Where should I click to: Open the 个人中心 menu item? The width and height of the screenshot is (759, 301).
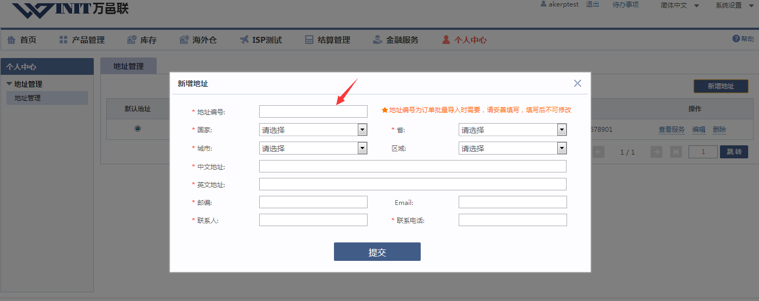(x=464, y=40)
